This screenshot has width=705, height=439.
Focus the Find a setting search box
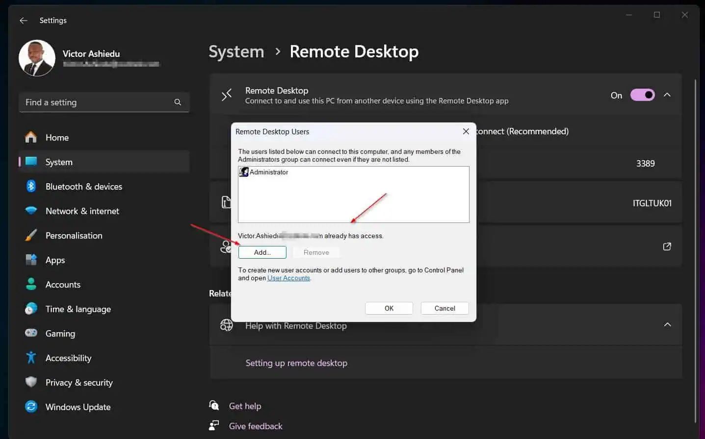104,102
